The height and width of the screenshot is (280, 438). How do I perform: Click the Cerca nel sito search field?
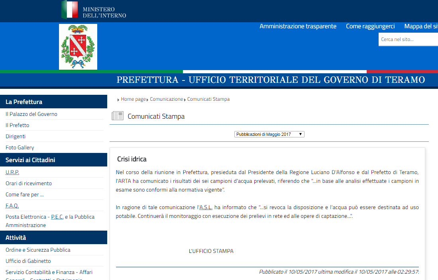pos(408,39)
